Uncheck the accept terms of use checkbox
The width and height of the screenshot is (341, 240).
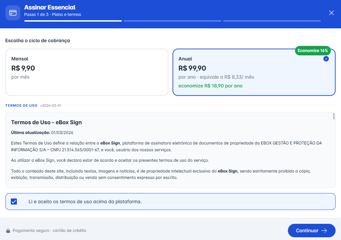14,202
